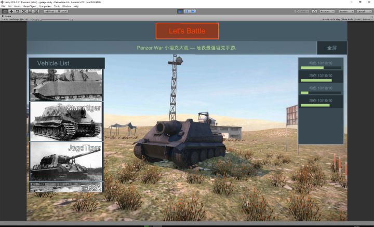Click the Panzer War announcement text

(186, 48)
